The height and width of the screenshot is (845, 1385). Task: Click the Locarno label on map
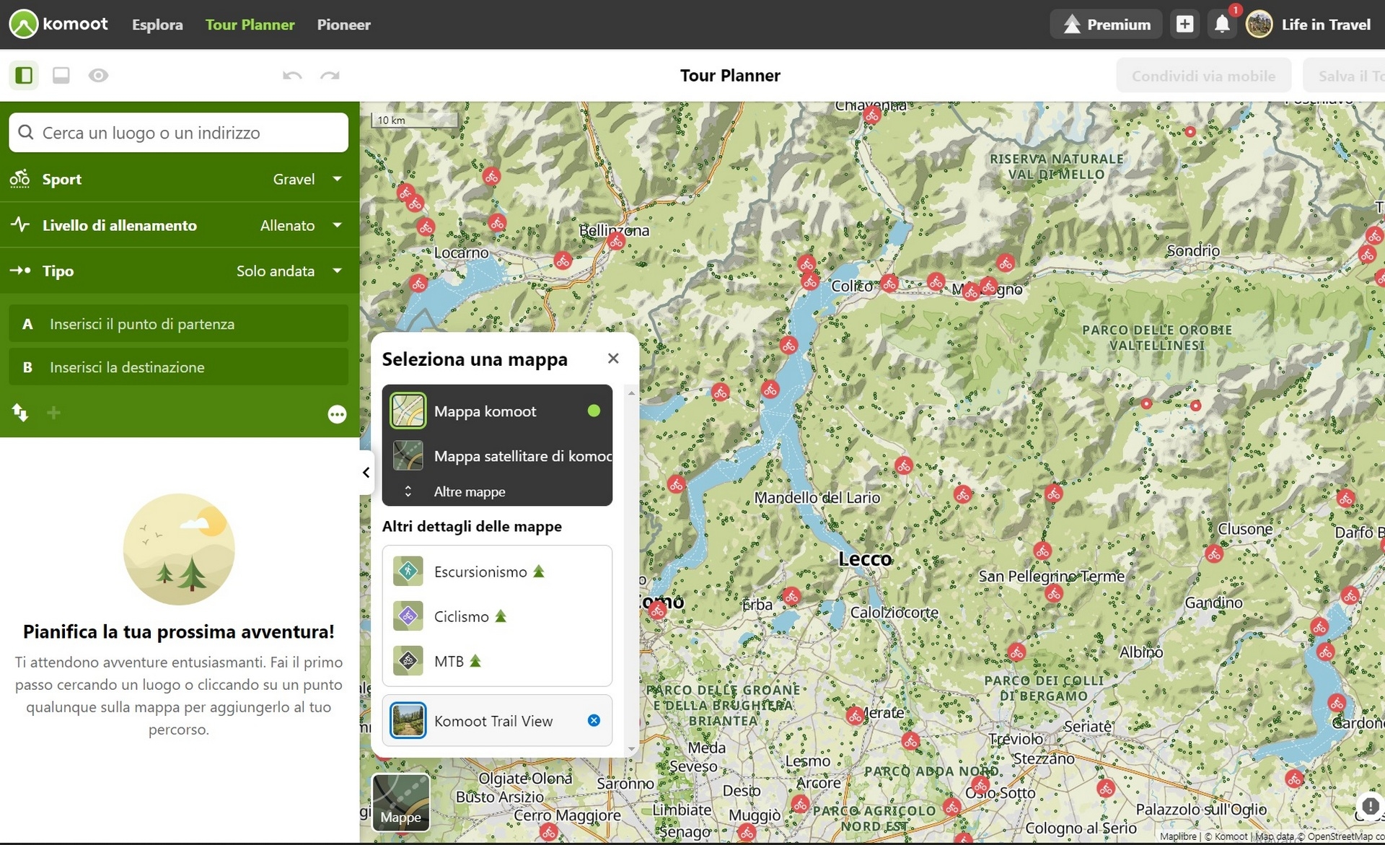(x=462, y=253)
